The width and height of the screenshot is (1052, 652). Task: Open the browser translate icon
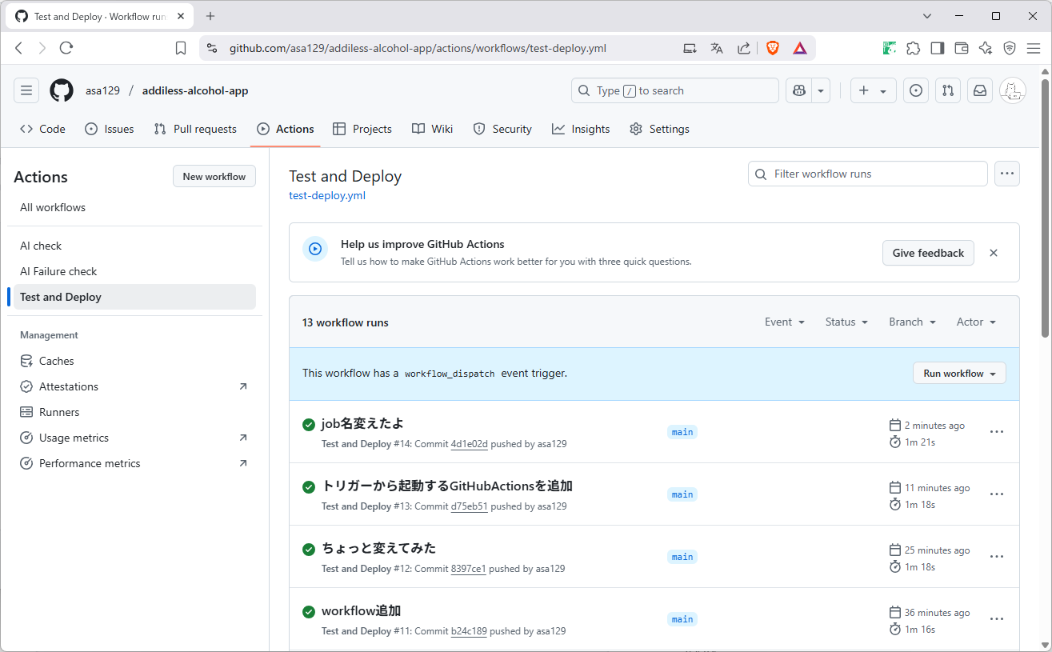(x=717, y=48)
